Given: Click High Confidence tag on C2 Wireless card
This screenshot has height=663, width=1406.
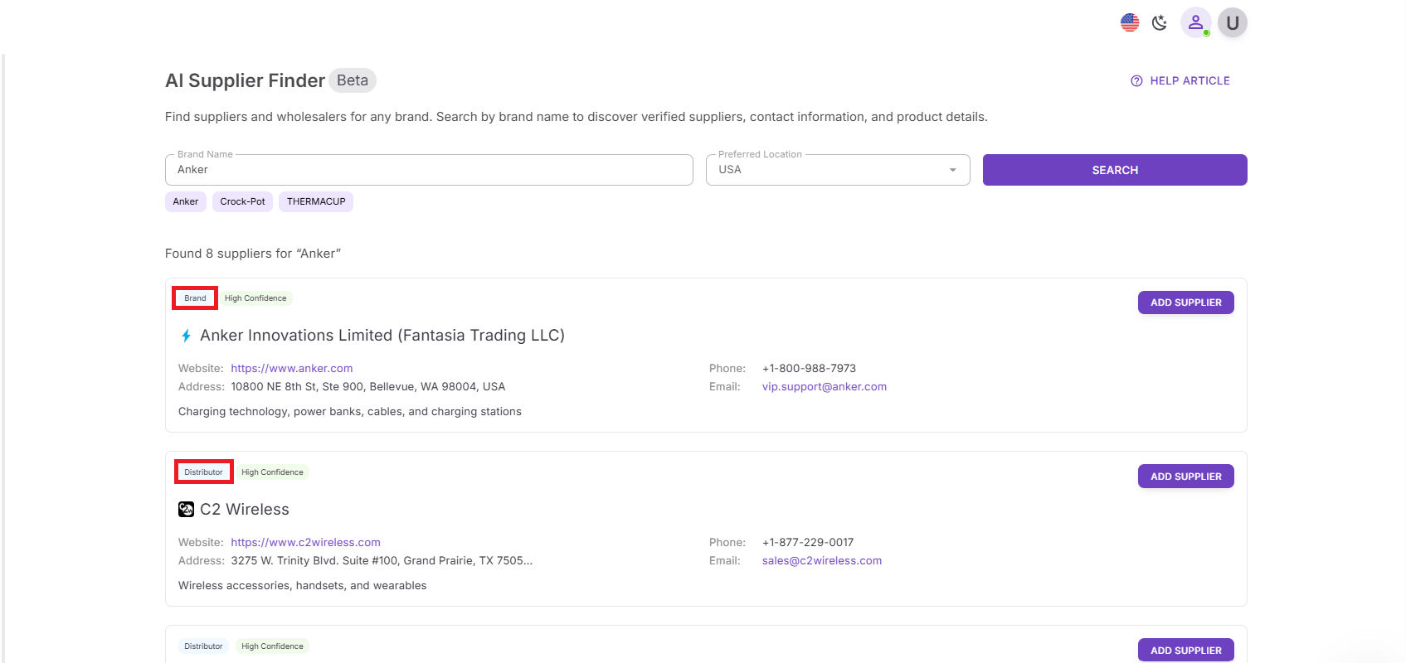Looking at the screenshot, I should (272, 472).
